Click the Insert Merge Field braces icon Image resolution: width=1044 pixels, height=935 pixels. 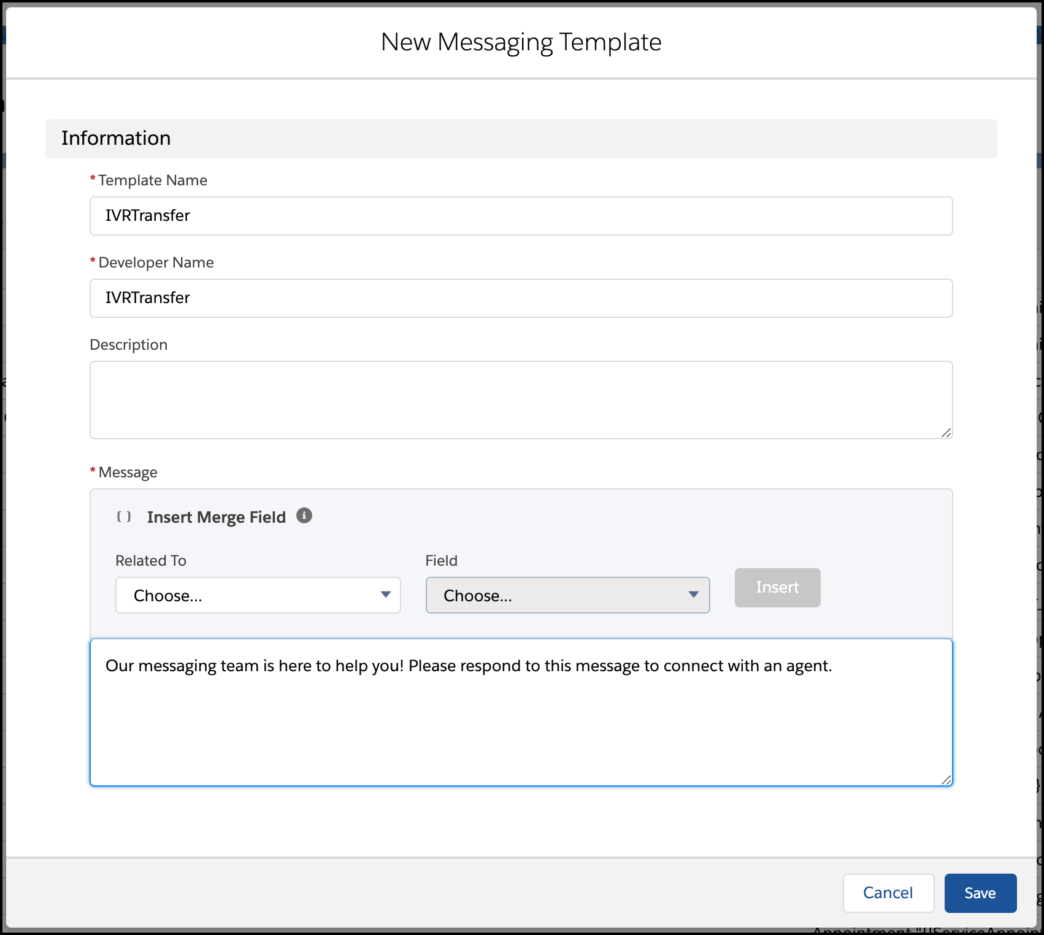(x=124, y=517)
